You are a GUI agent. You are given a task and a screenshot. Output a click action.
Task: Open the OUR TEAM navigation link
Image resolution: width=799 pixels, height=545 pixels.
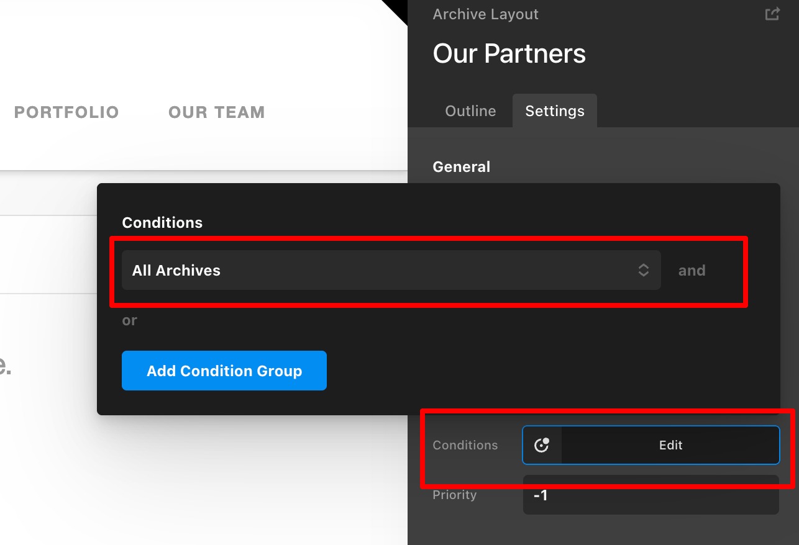216,112
